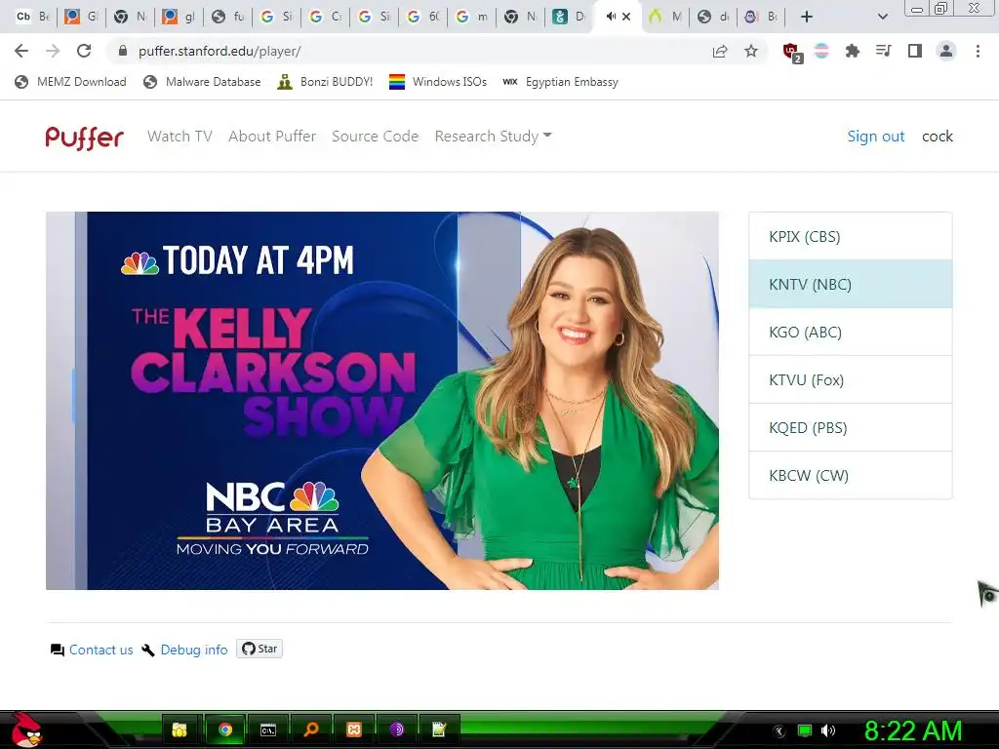The height and width of the screenshot is (749, 999).
Task: Open the Windows ISOs bookmark
Action: point(438,82)
